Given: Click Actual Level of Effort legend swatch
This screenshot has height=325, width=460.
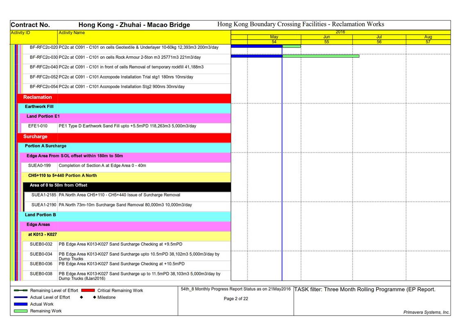Looking at the screenshot, I should click(21, 297).
